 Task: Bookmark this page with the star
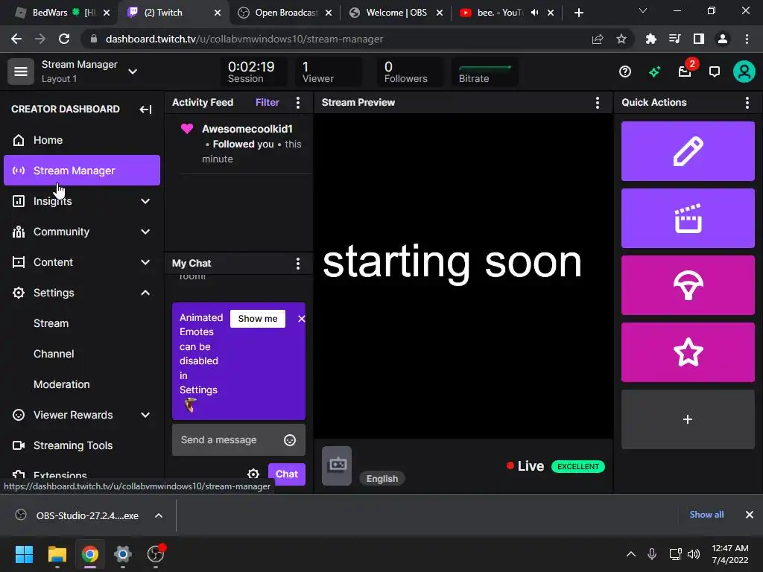coord(621,39)
